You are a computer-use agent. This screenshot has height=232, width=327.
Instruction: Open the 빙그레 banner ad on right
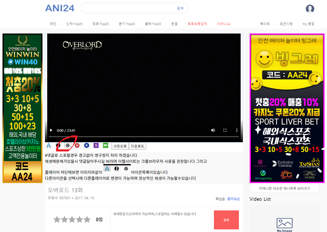[x=287, y=108]
